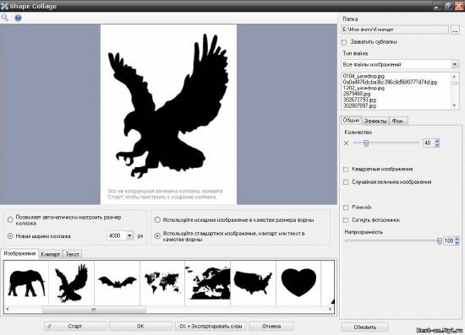Image resolution: width=465 pixels, height=335 pixels.
Task: Click the eagle preview canvas
Action: (168, 114)
